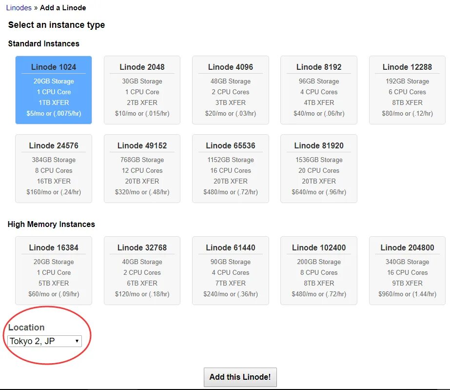Click the "1152GB Storage" text
Image resolution: width=450 pixels, height=390 pixels.
(x=231, y=160)
